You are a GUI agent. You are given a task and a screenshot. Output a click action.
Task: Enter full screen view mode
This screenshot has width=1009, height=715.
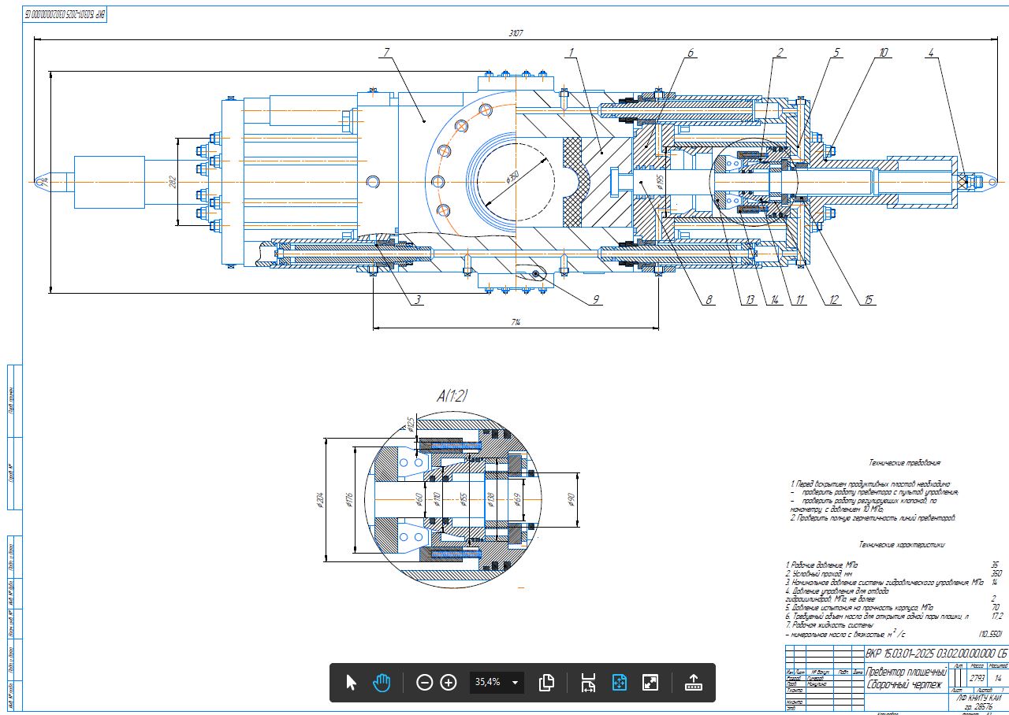coord(650,682)
